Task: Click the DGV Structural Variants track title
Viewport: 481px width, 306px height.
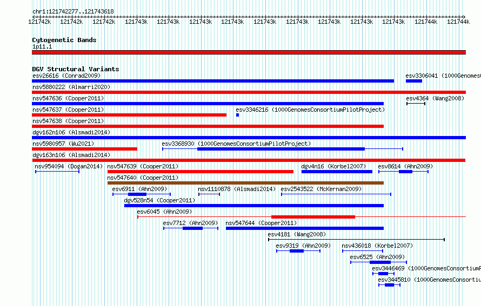Action: pyautogui.click(x=76, y=69)
